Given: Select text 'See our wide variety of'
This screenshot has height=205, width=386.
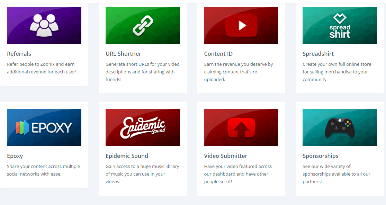Looking at the screenshot, I should pos(326,166).
